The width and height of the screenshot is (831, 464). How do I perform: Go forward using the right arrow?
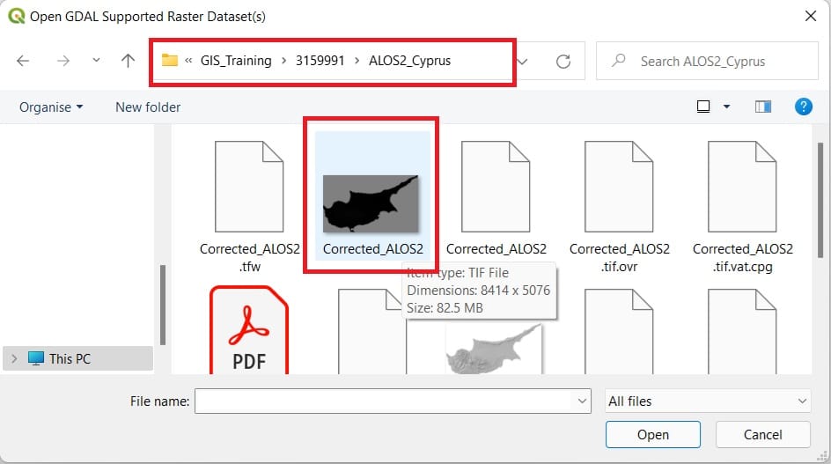coord(63,61)
